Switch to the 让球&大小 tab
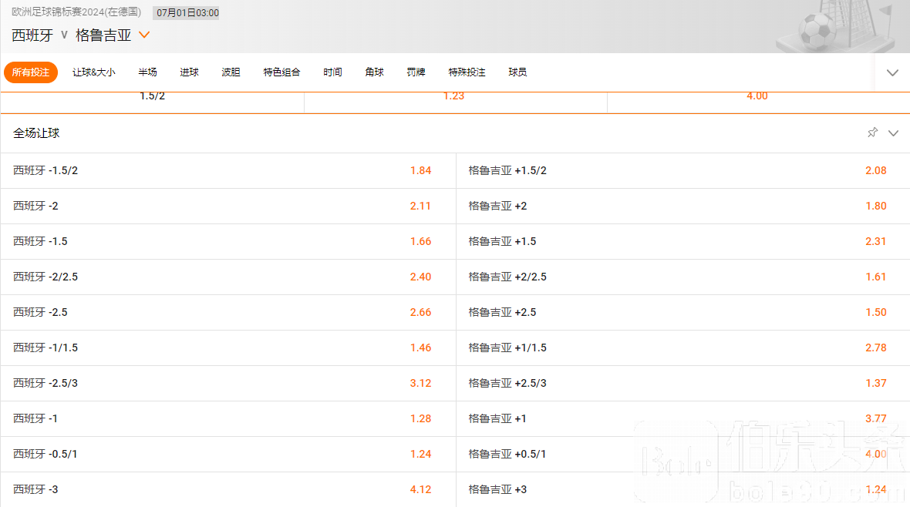The height and width of the screenshot is (507, 910). tap(94, 72)
